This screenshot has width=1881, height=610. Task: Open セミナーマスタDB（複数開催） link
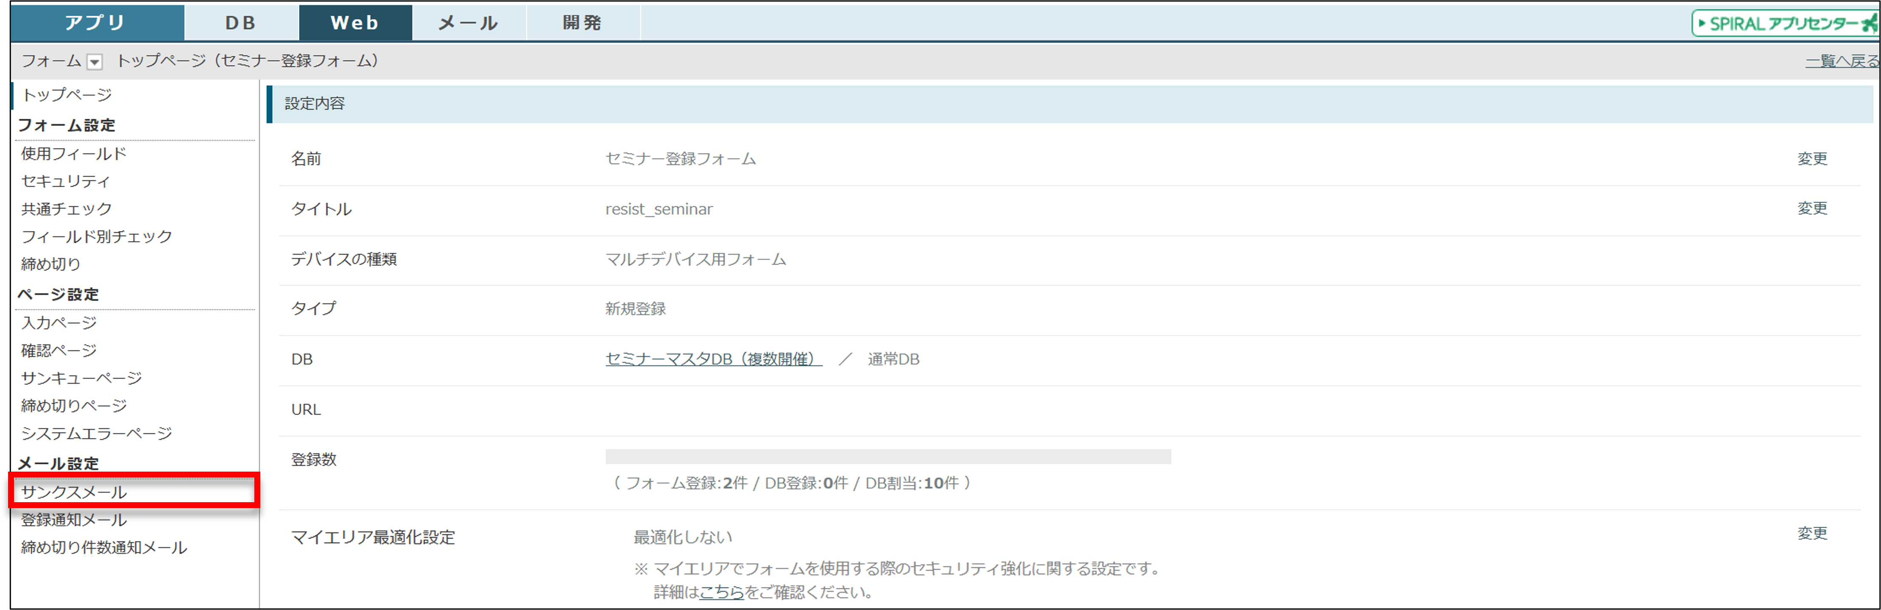(x=712, y=359)
